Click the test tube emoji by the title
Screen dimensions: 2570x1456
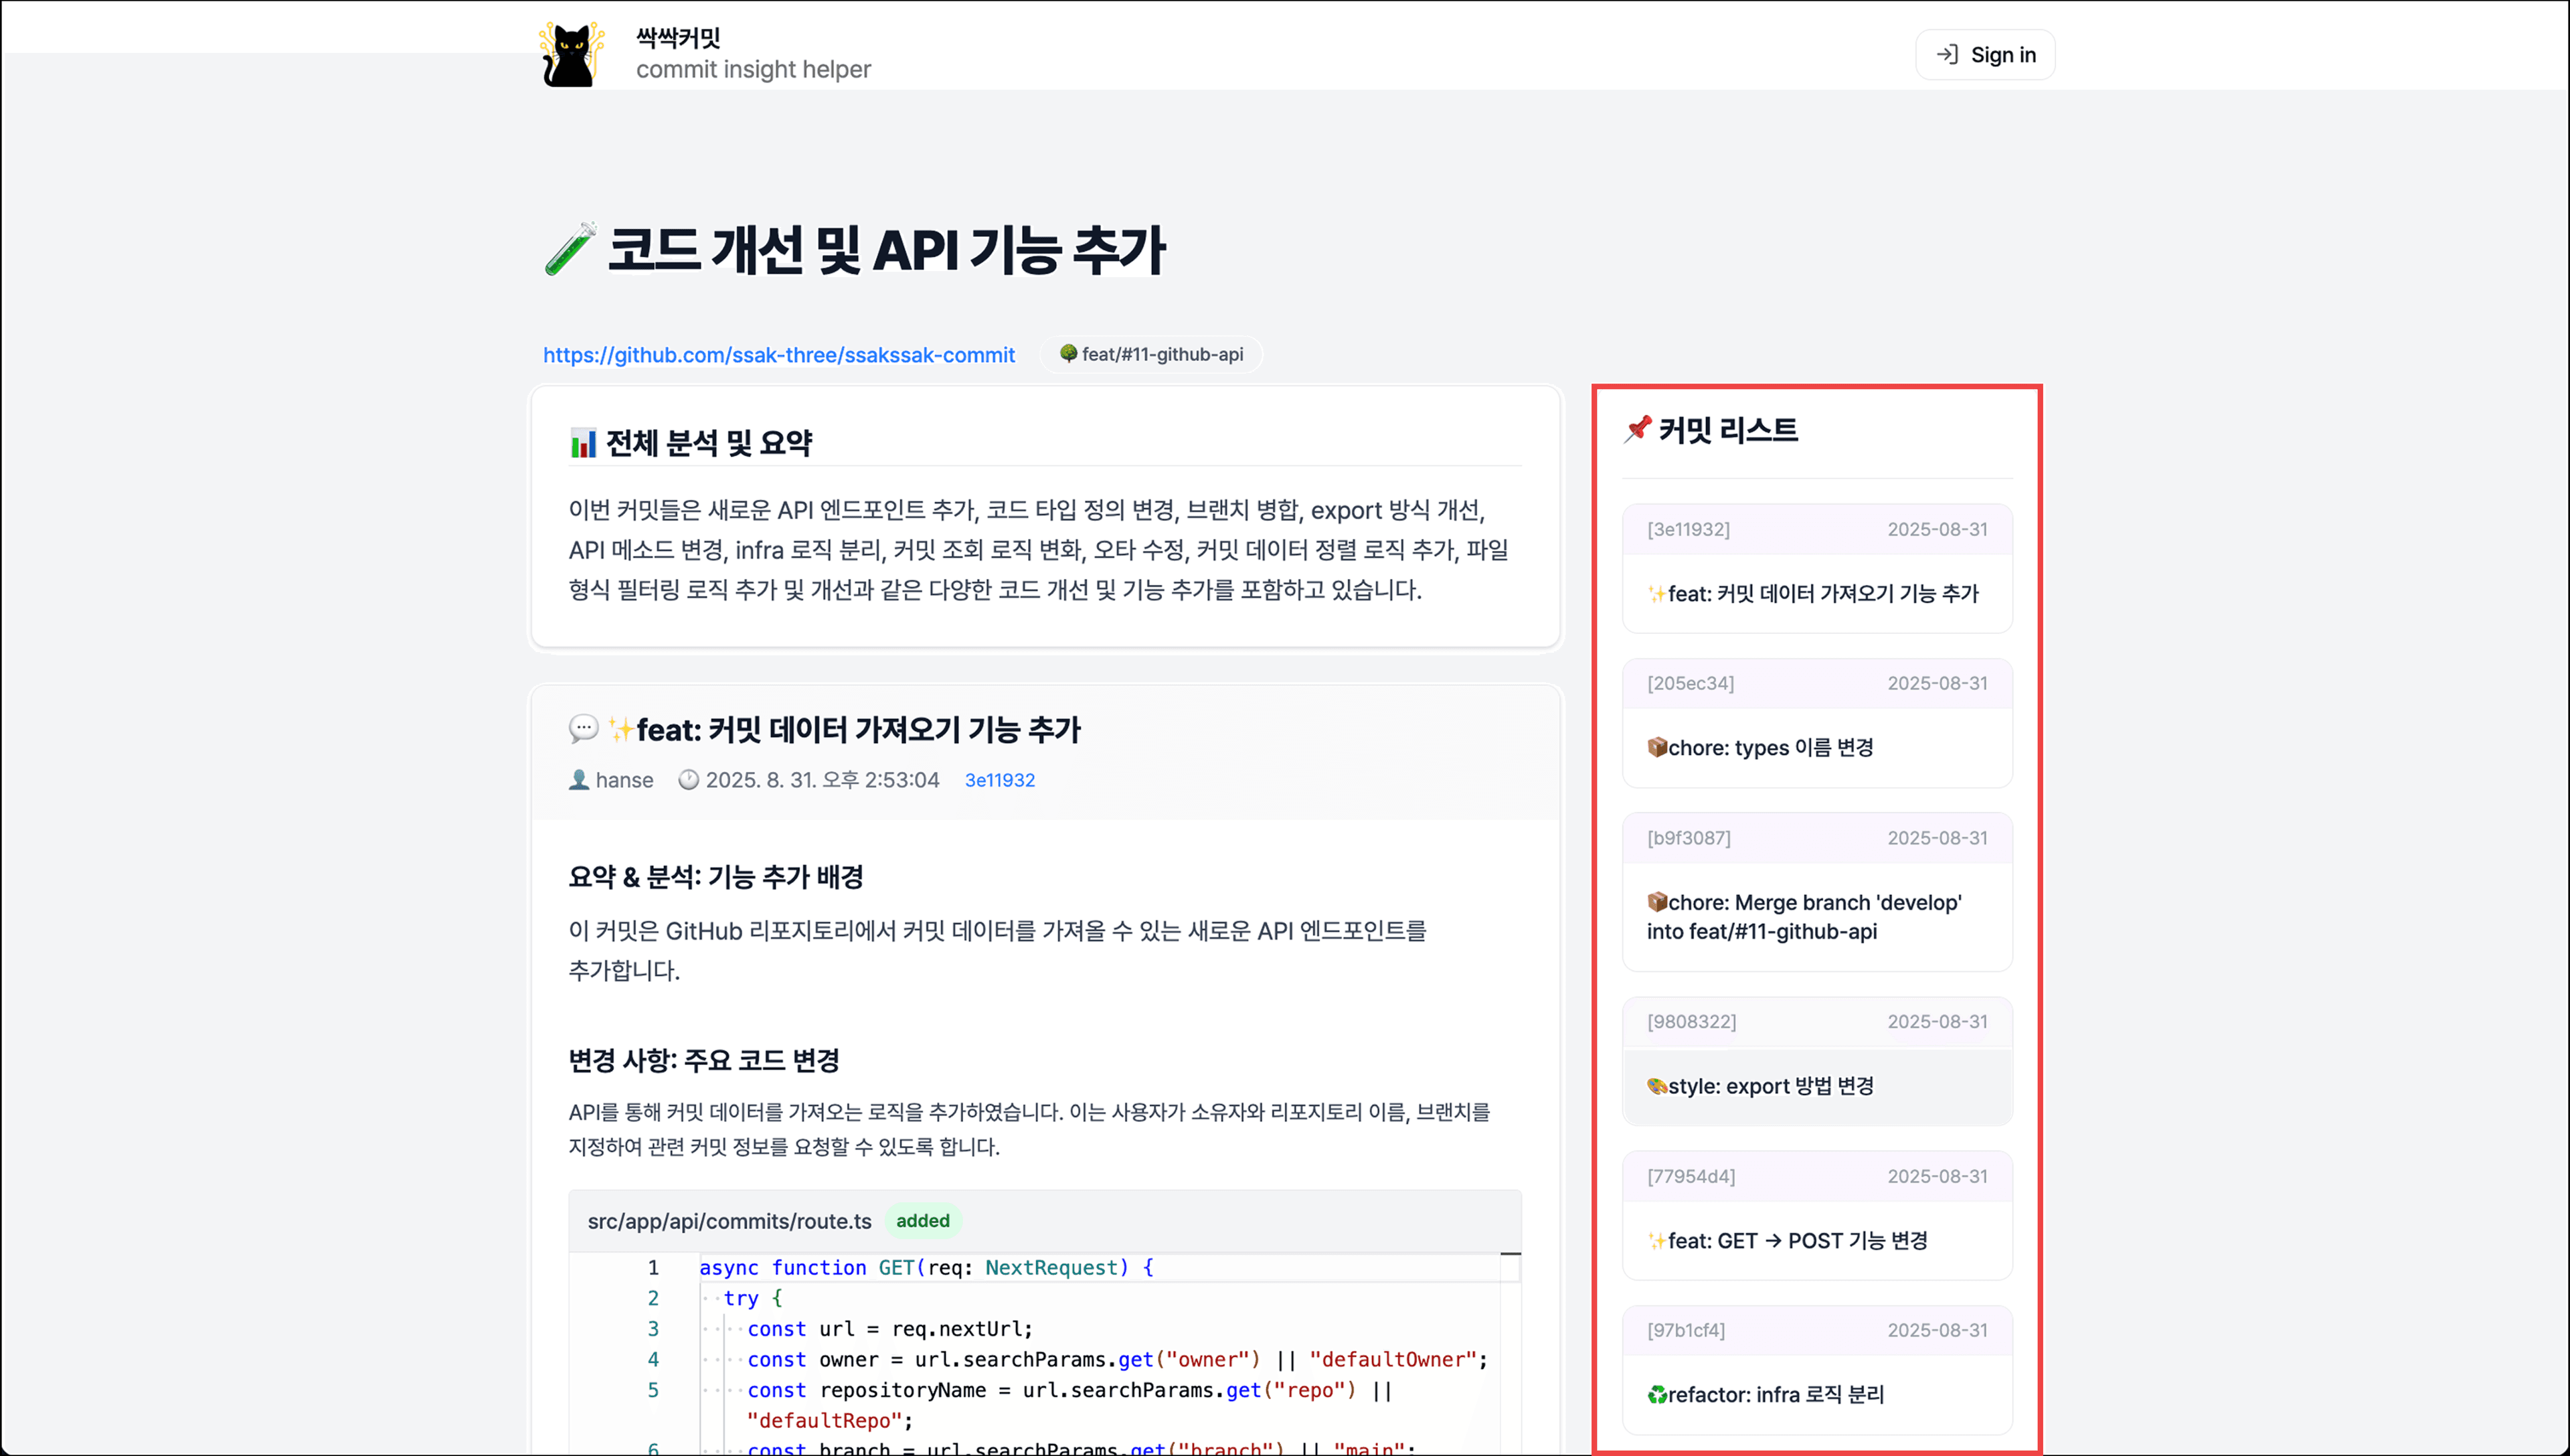coord(570,249)
